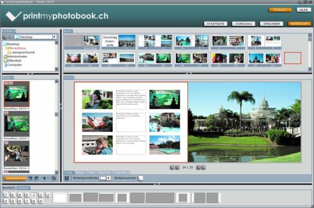Click the forward arrow in folder panel
Viewport: 314px width, 208px height.
pyautogui.click(x=11, y=37)
